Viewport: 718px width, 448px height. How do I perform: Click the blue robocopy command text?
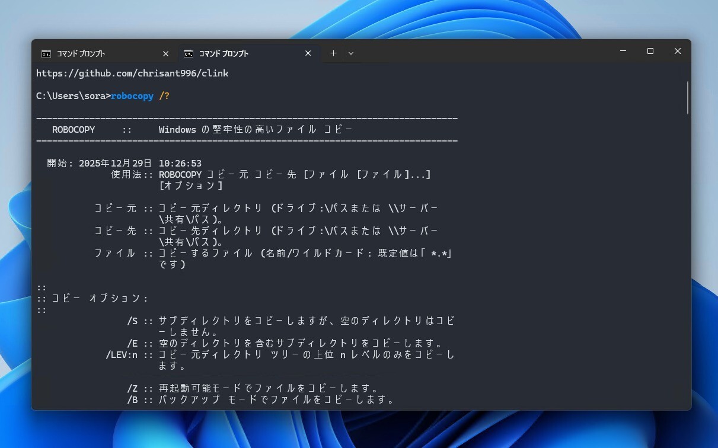(x=132, y=96)
